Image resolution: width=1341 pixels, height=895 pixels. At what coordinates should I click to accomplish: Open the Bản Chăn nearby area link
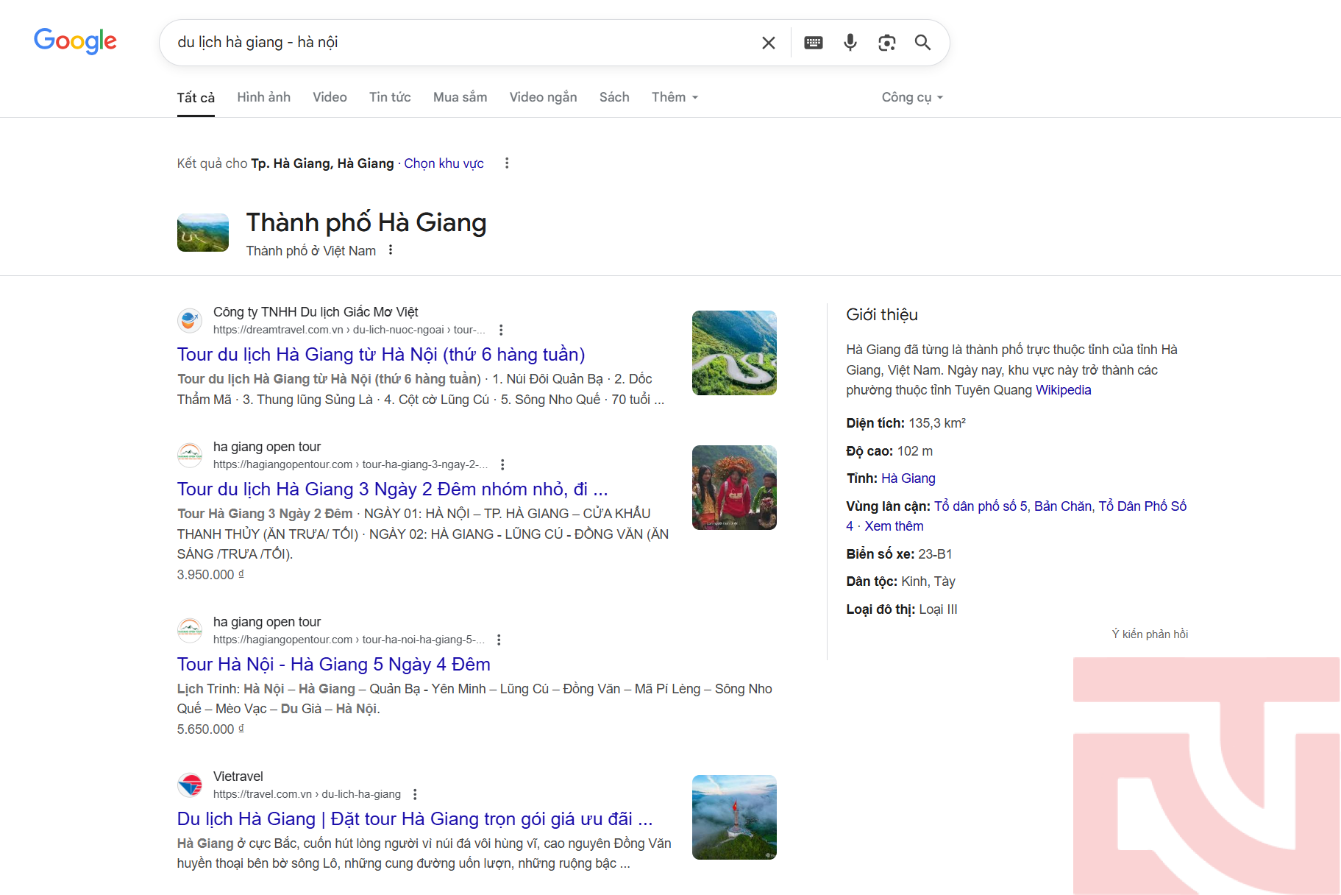click(1063, 506)
